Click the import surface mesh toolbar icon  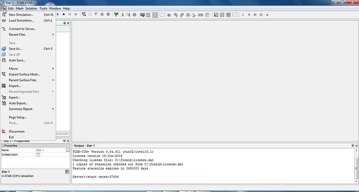tap(84, 14)
